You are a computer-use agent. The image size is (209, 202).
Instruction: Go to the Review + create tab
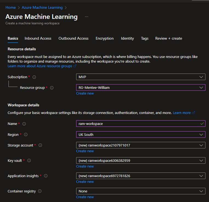coord(168,39)
